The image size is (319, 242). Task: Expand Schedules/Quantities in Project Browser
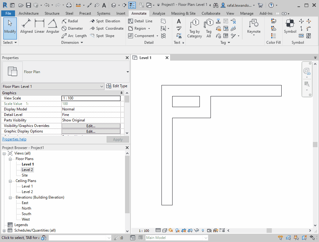[4, 230]
